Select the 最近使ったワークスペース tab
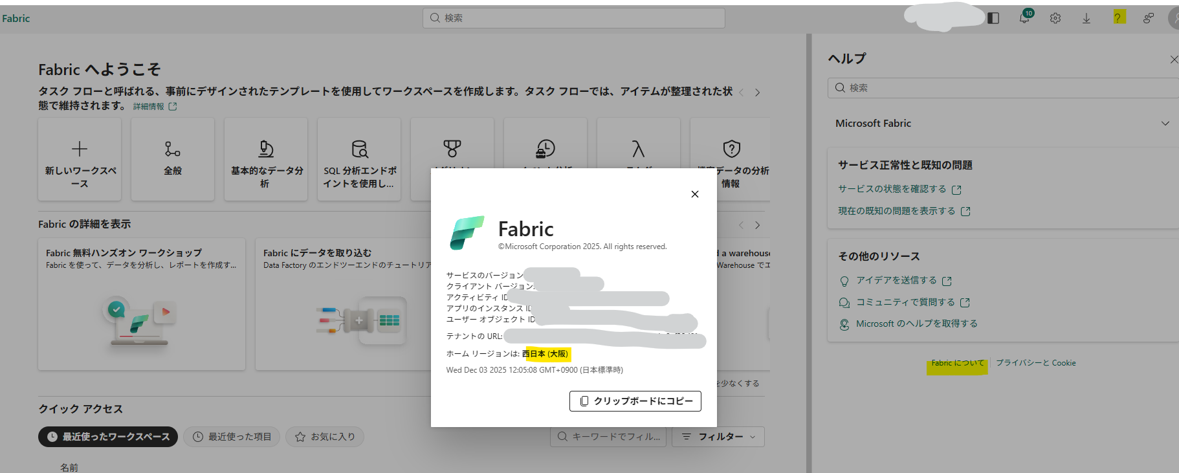The height and width of the screenshot is (473, 1179). point(108,437)
